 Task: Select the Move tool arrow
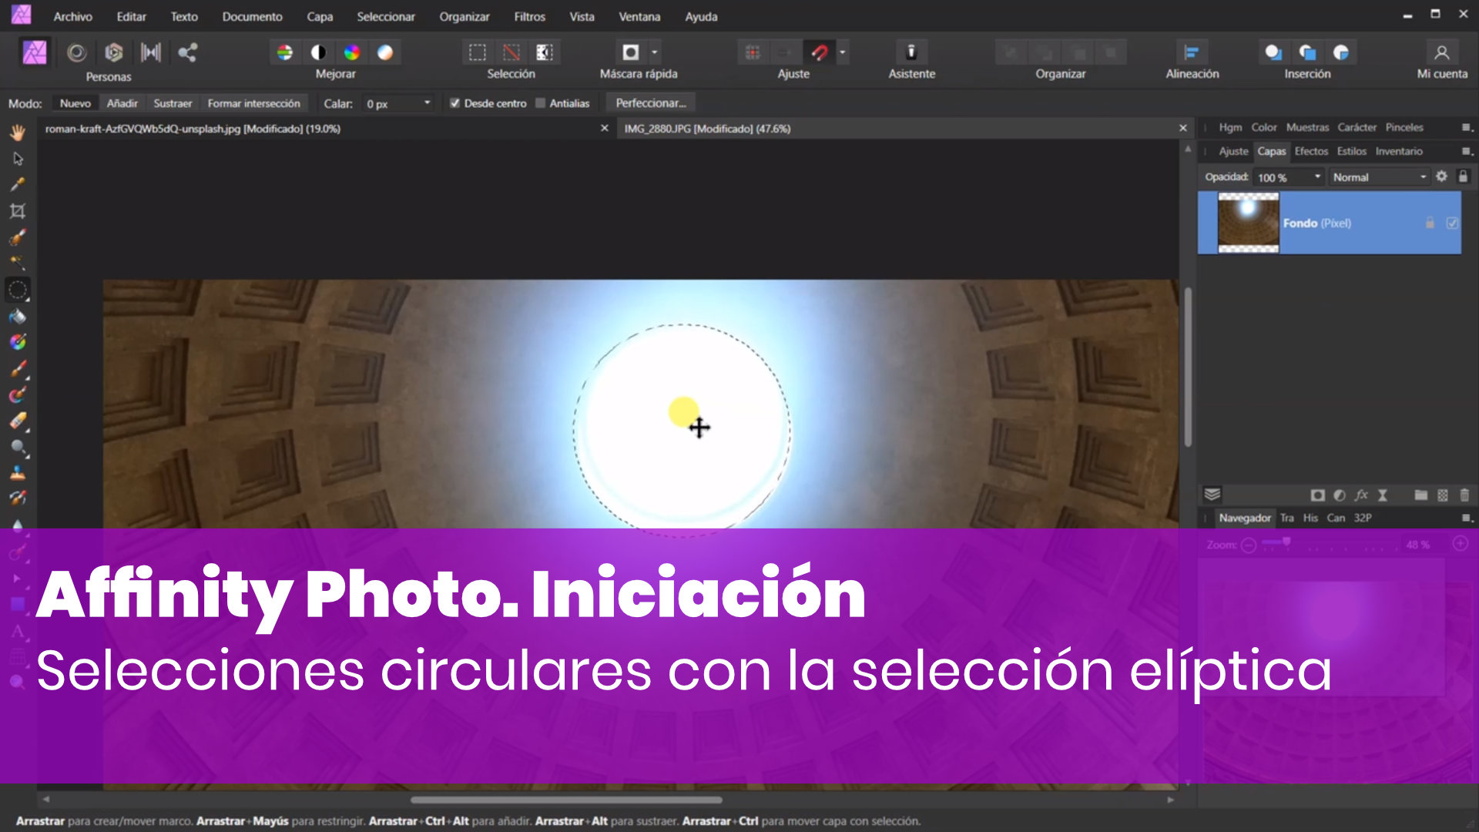tap(18, 159)
